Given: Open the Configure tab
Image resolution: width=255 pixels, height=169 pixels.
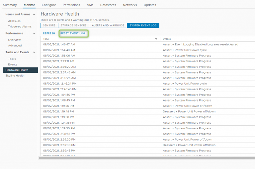Looking at the screenshot, I should click(49, 5).
